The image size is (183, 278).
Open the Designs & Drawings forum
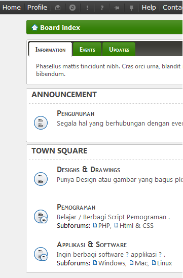88,170
